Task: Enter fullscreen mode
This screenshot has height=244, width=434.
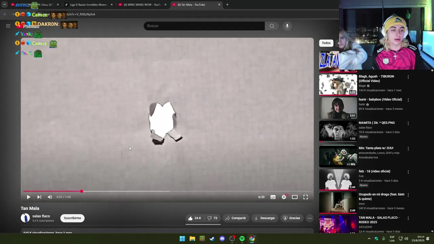Action: pos(305,197)
